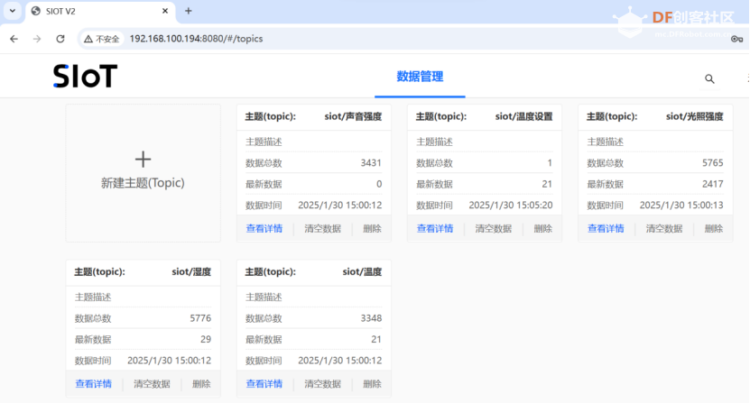This screenshot has height=403, width=750.
Task: Click the siot/温度 topic title
Action: coord(362,272)
